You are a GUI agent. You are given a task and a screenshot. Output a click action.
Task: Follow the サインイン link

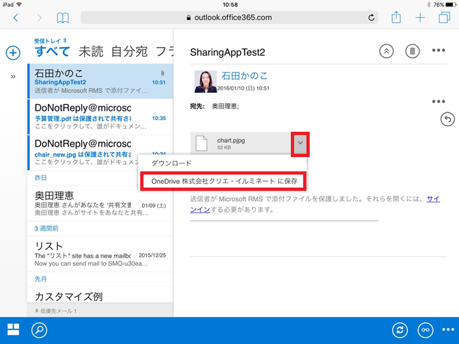[x=433, y=199]
